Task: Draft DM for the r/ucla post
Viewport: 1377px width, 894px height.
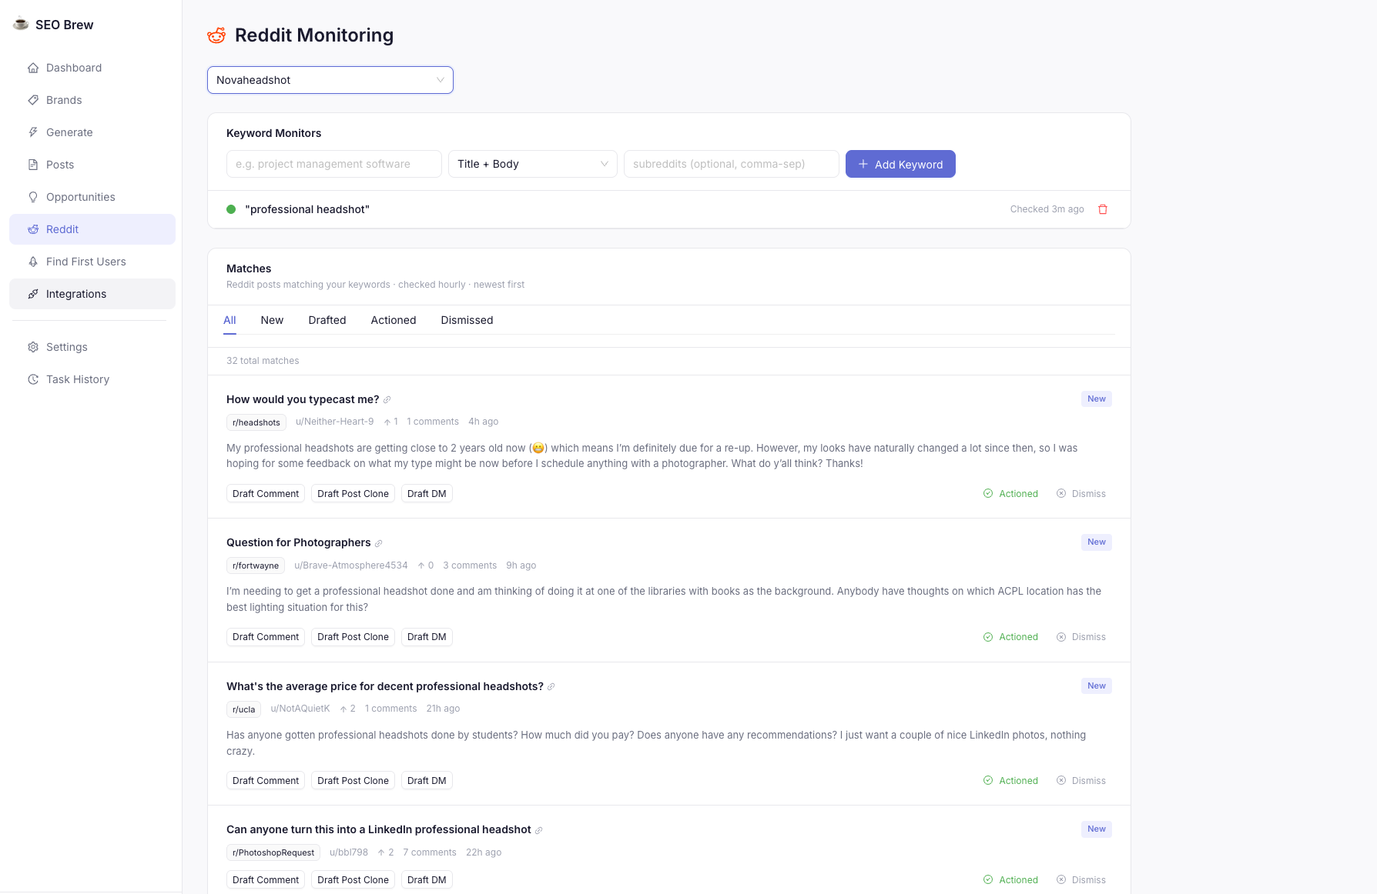Action: [427, 781]
